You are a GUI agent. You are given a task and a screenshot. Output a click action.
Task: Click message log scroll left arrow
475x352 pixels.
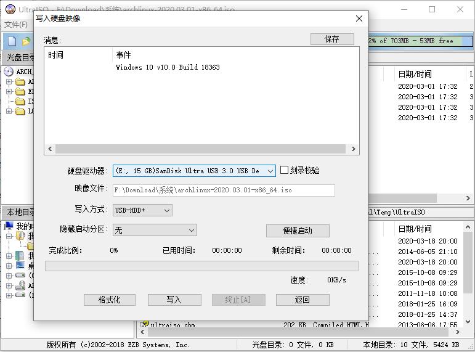click(x=50, y=149)
